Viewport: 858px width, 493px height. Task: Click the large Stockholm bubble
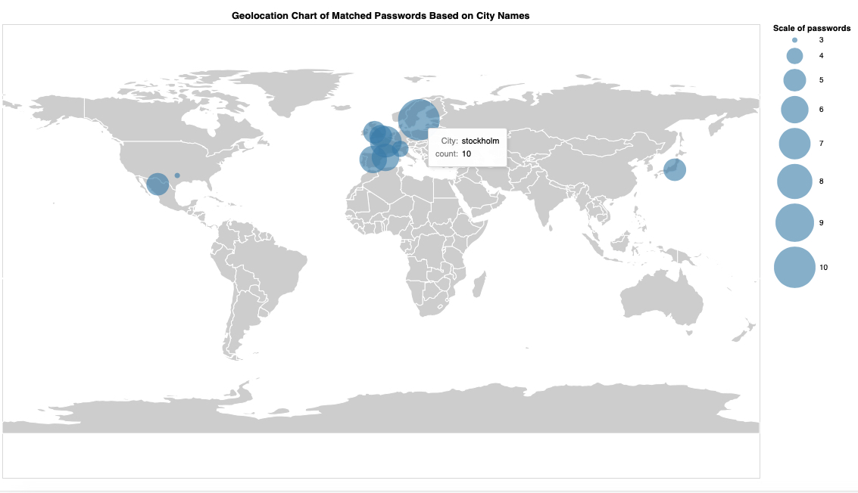point(419,119)
